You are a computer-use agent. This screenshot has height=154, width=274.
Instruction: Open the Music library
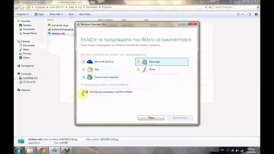[x=26, y=49]
